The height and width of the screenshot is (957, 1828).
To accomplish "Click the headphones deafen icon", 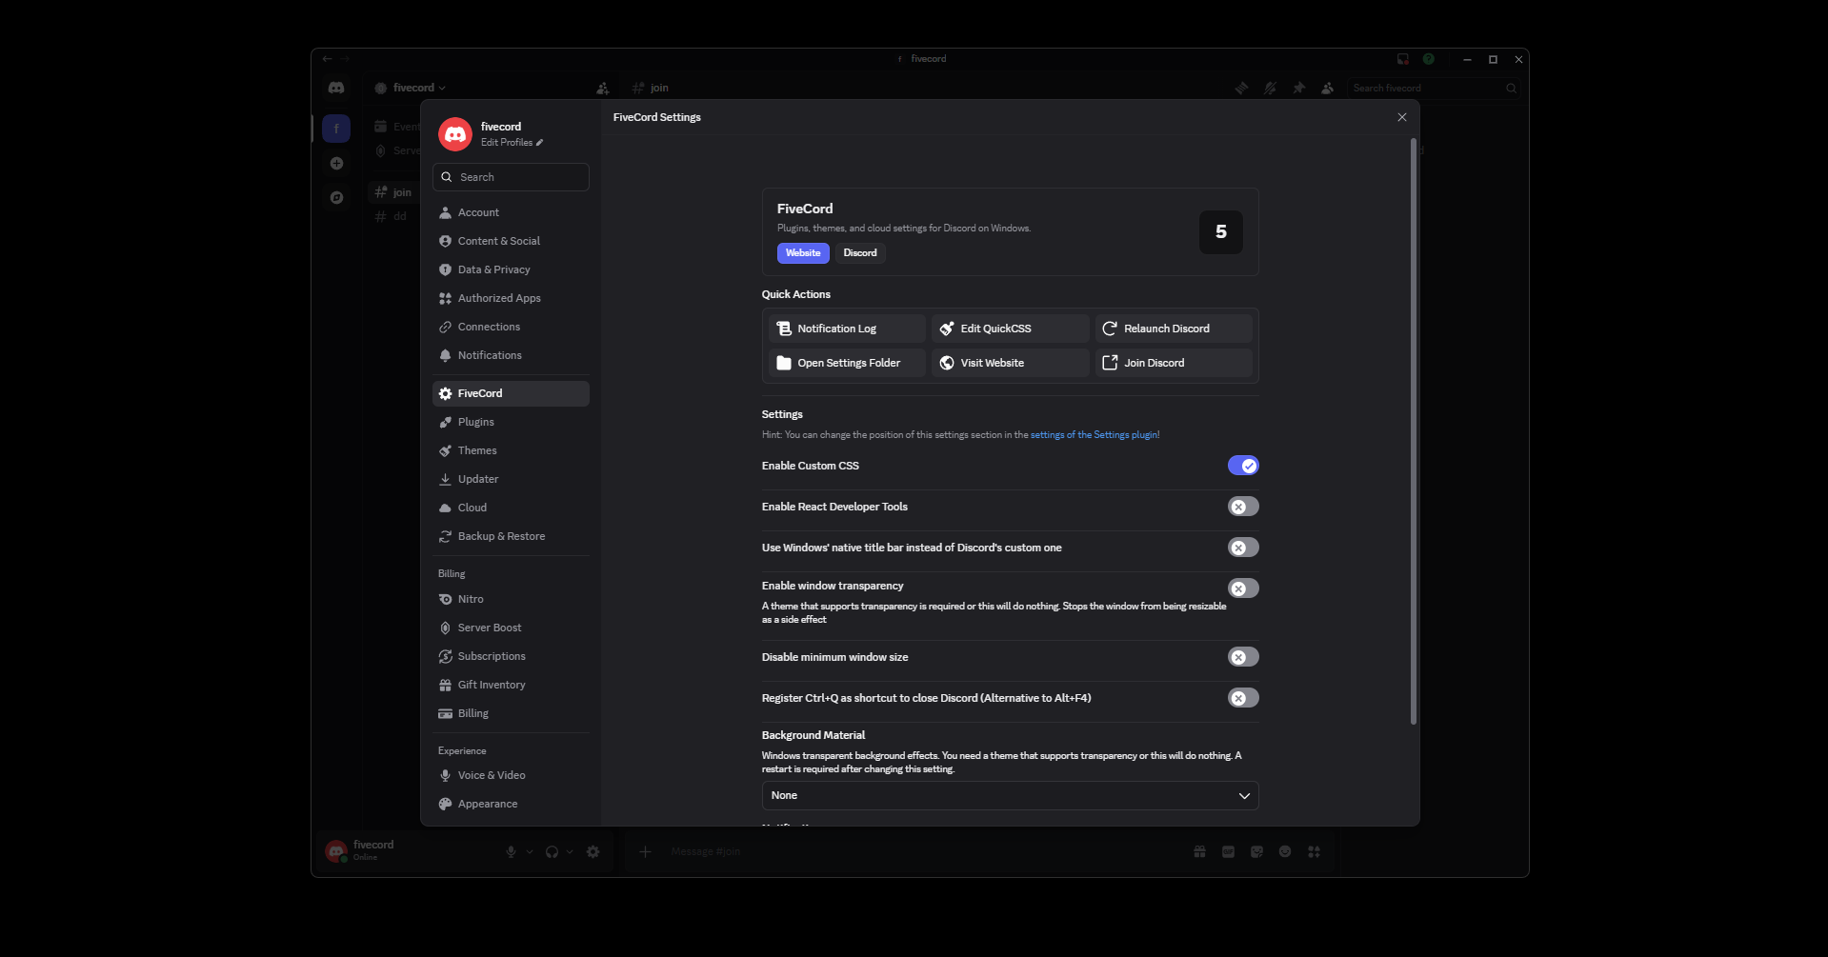I will [x=552, y=852].
